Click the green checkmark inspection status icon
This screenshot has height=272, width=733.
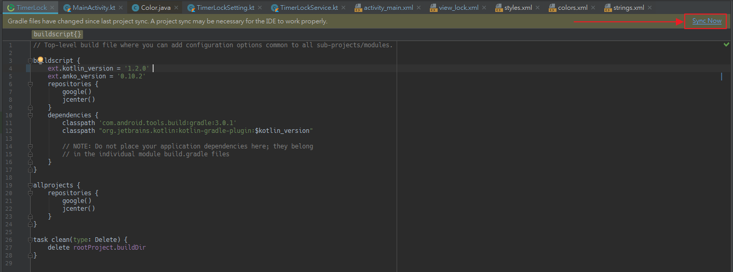pos(726,45)
